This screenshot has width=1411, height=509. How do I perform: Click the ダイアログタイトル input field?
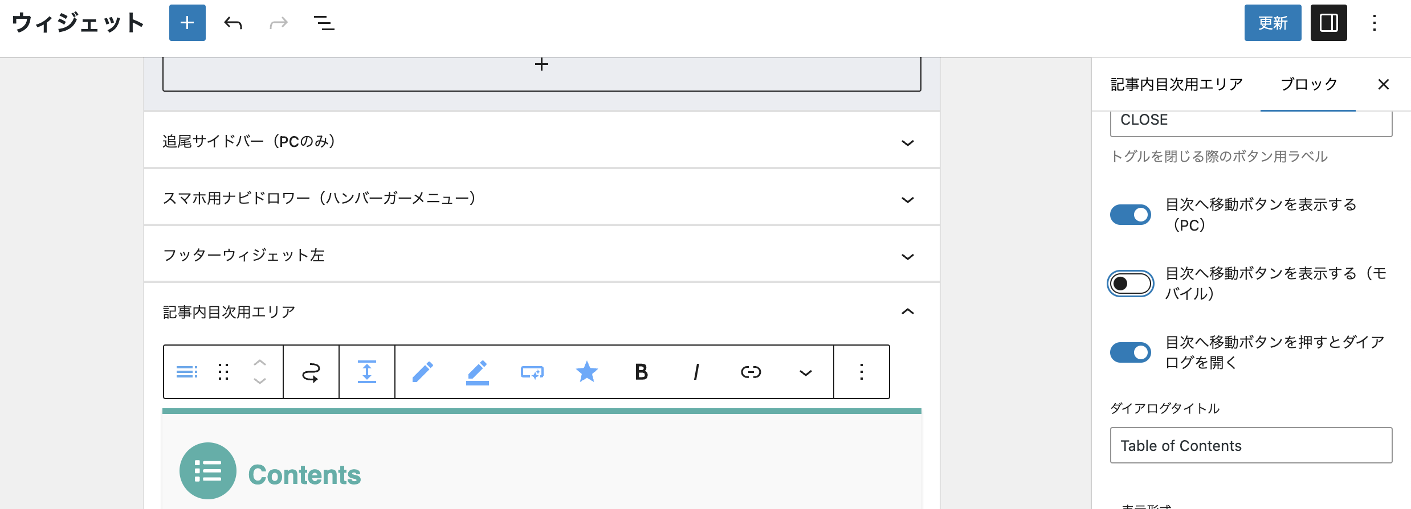point(1251,445)
